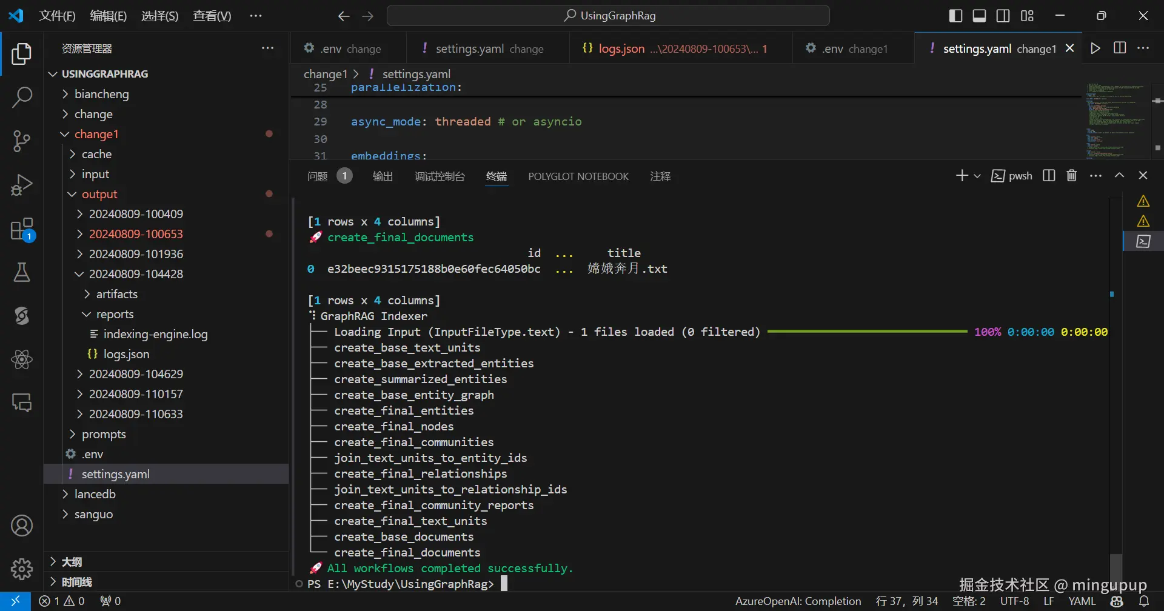This screenshot has height=611, width=1164.
Task: Kill terminal with trash icon
Action: click(x=1072, y=176)
